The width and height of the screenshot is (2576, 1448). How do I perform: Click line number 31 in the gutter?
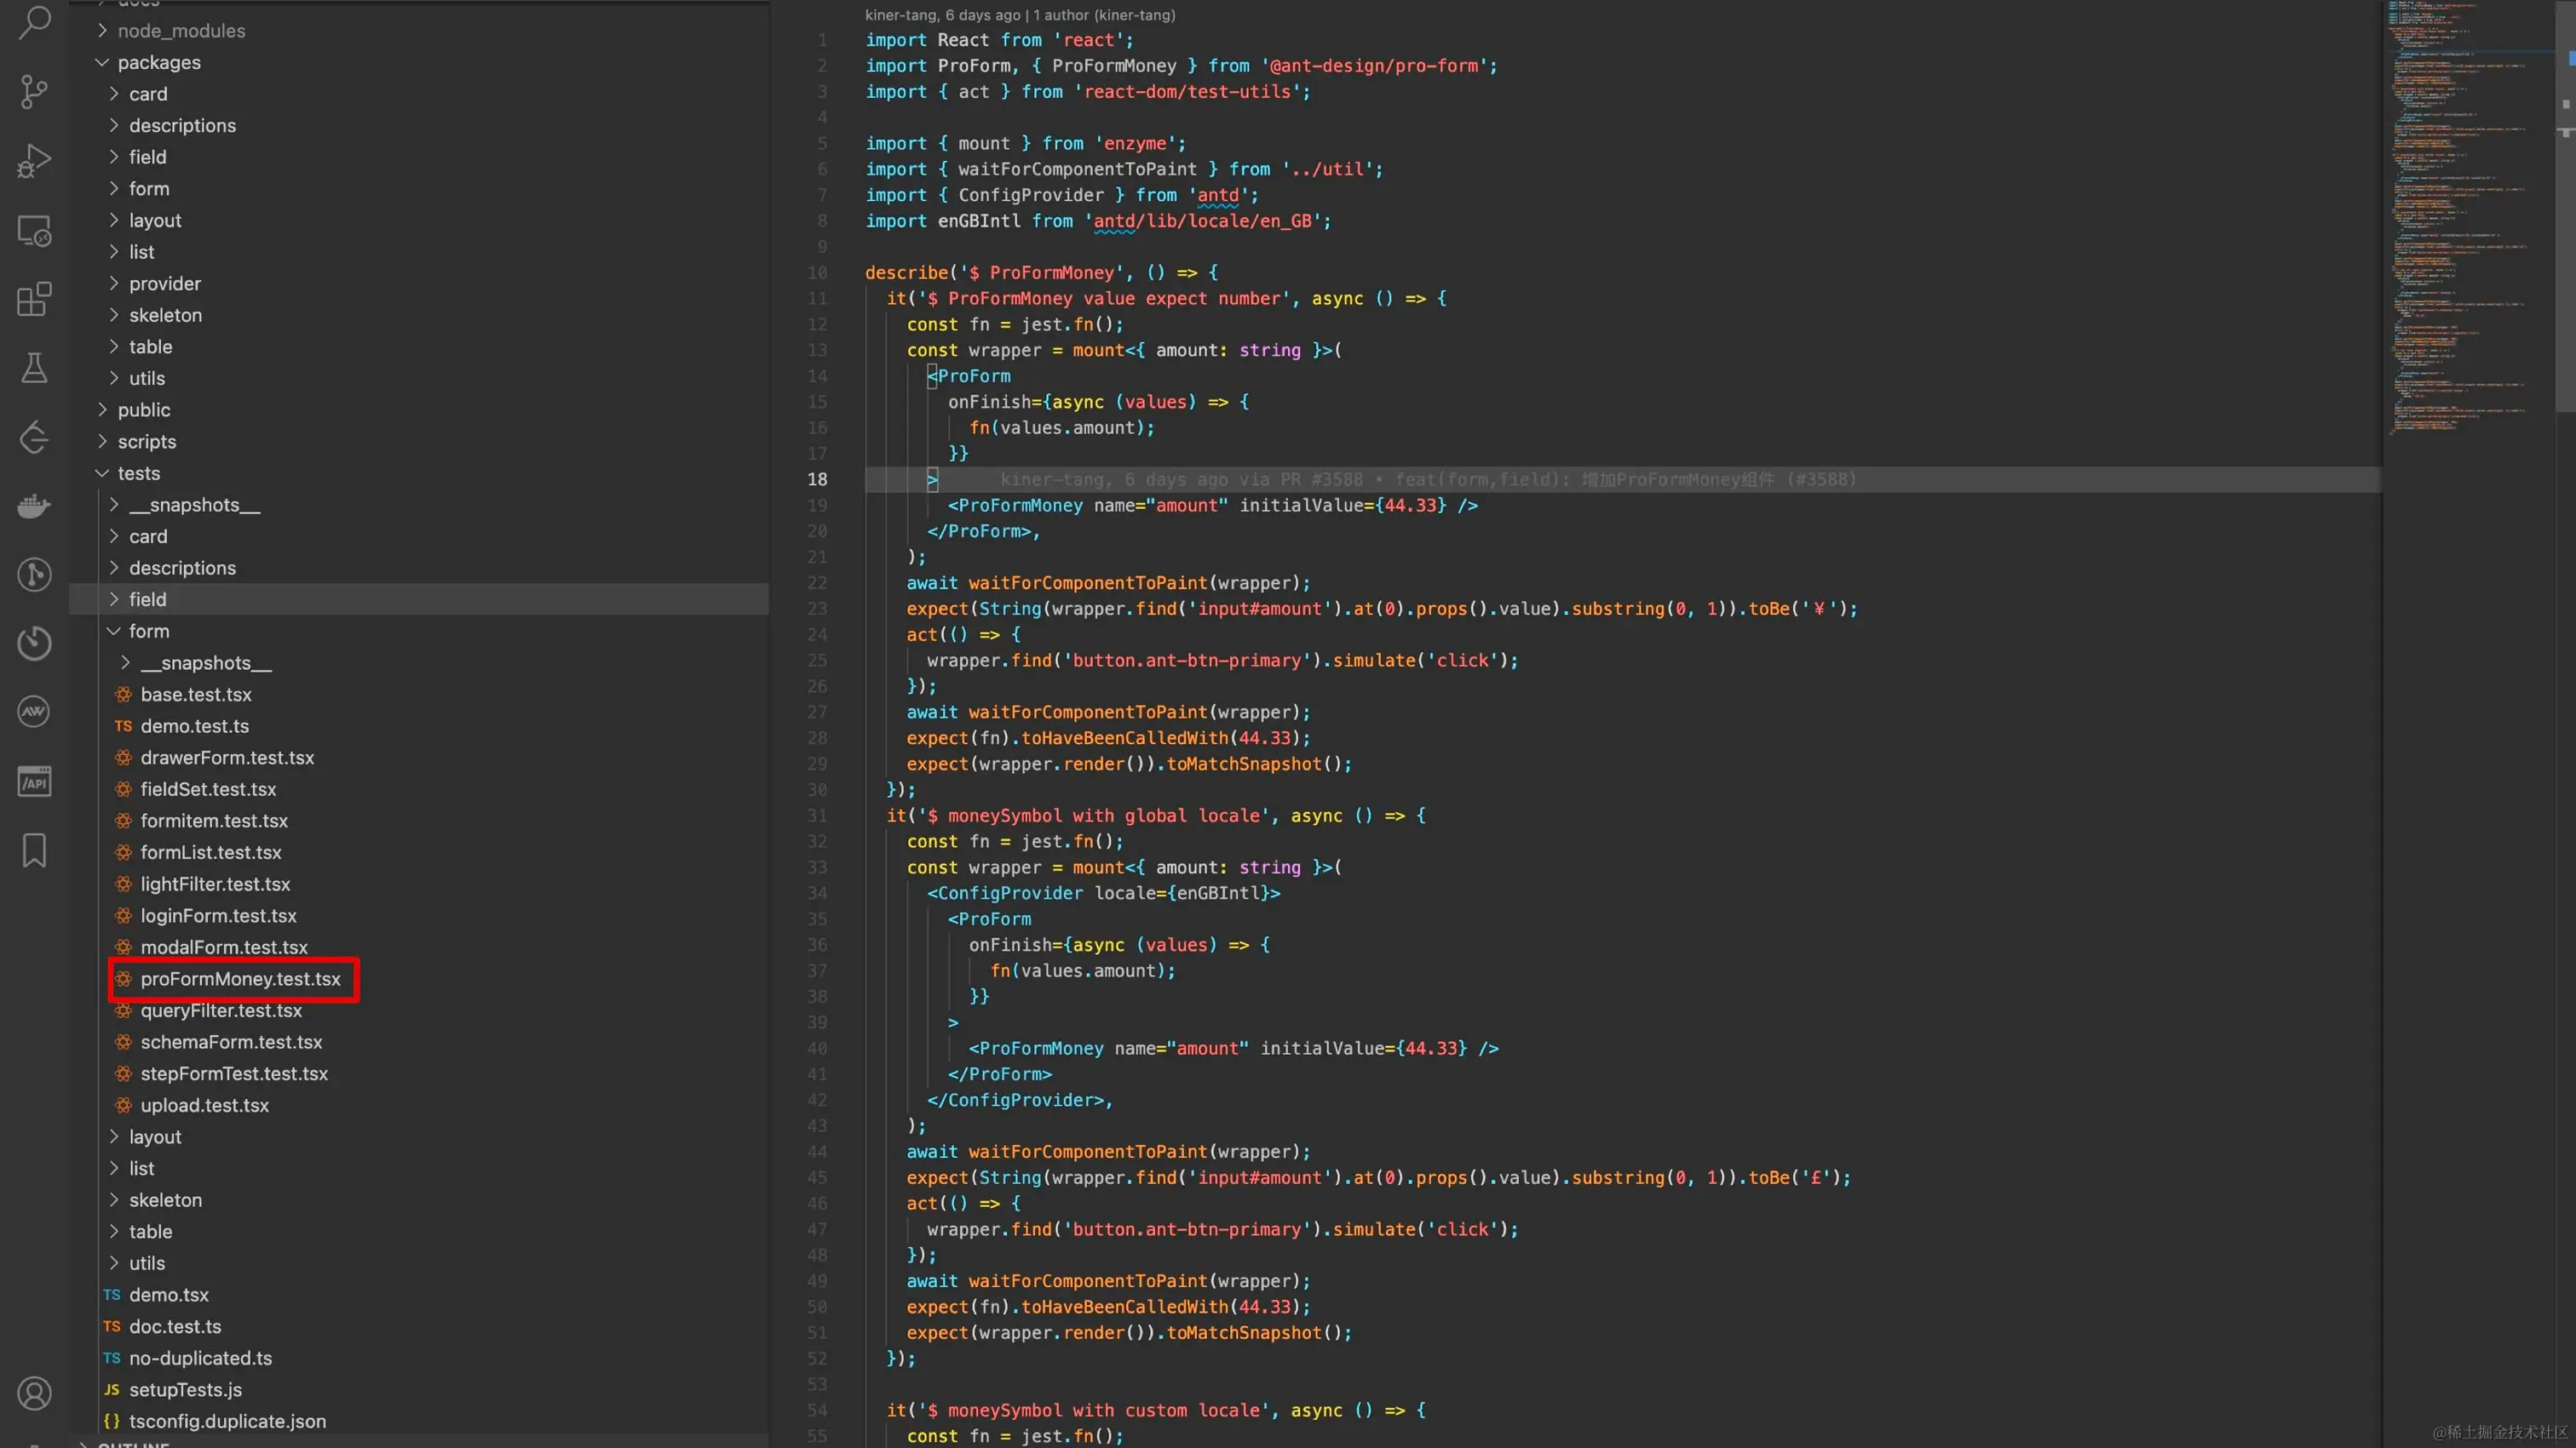[x=817, y=816]
